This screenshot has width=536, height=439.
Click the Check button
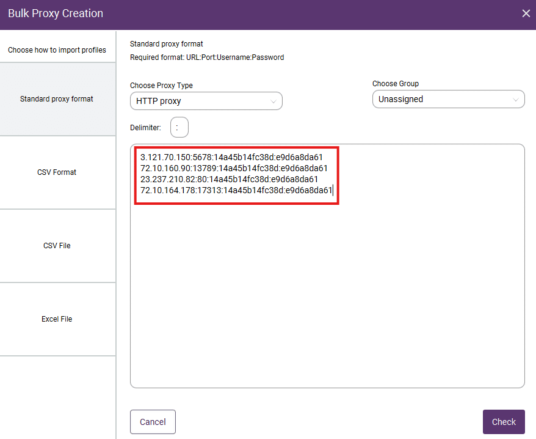point(503,421)
